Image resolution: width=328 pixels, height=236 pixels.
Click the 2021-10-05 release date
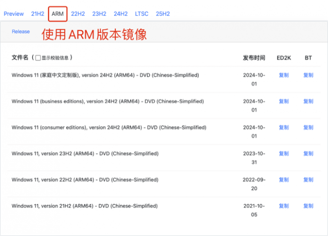254,210
